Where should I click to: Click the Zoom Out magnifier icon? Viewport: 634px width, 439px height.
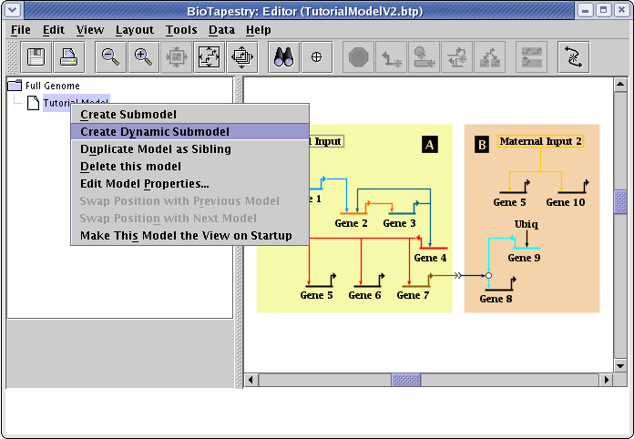coord(111,57)
